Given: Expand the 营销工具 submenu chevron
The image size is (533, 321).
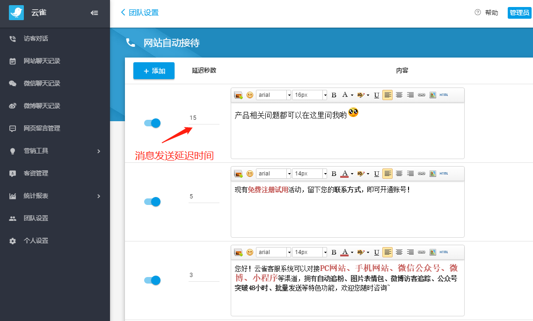Looking at the screenshot, I should [x=99, y=151].
